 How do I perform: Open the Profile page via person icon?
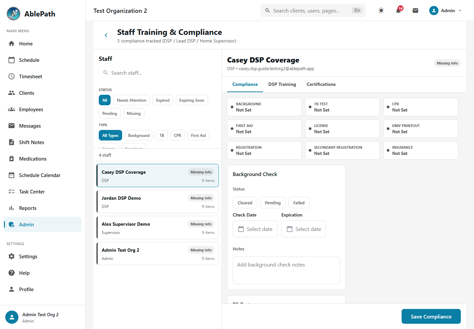click(12, 289)
